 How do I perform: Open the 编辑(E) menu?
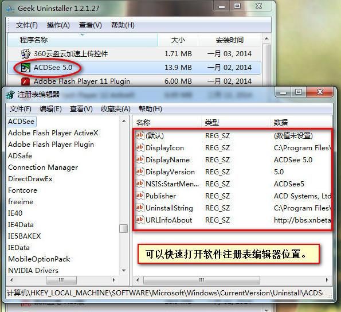50,109
